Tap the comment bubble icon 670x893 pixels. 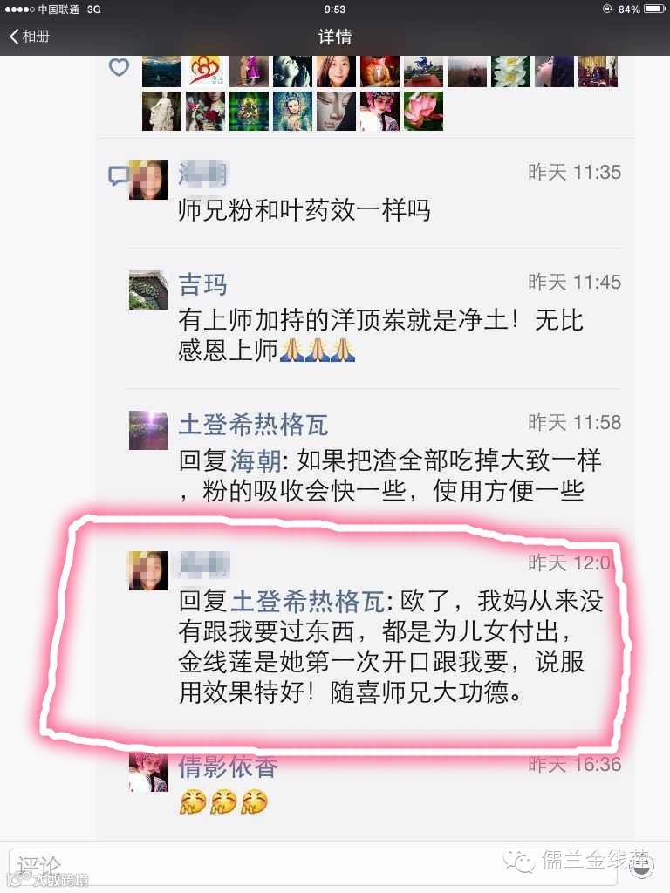(x=119, y=176)
